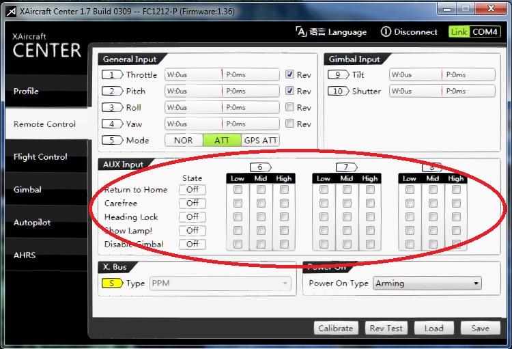Viewport: 512px width, 349px height.
Task: Open the Flight Control tab
Action: point(40,157)
